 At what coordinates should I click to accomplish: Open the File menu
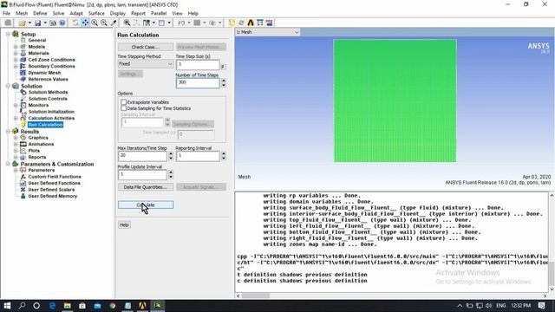pyautogui.click(x=6, y=13)
